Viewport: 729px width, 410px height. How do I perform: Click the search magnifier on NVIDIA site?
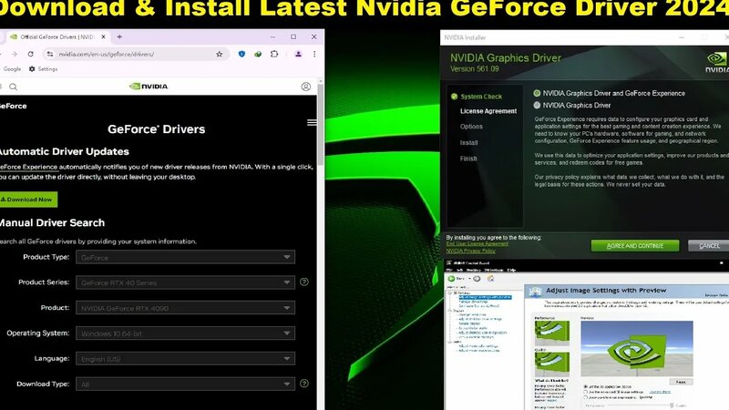(x=14, y=87)
